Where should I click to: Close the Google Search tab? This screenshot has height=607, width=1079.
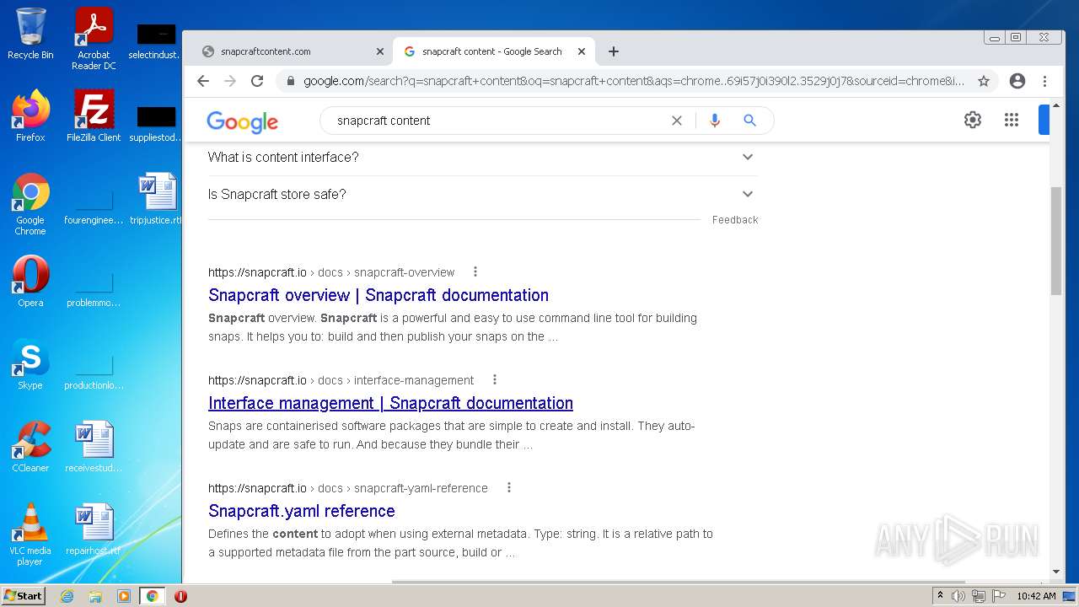point(582,51)
